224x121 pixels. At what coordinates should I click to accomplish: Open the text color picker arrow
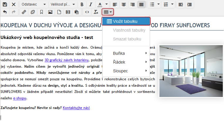click(107, 5)
